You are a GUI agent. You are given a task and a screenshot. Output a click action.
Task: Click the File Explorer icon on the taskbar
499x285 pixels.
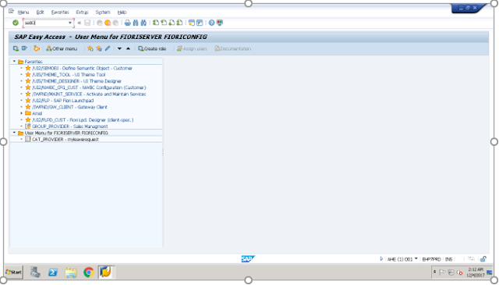point(71,273)
